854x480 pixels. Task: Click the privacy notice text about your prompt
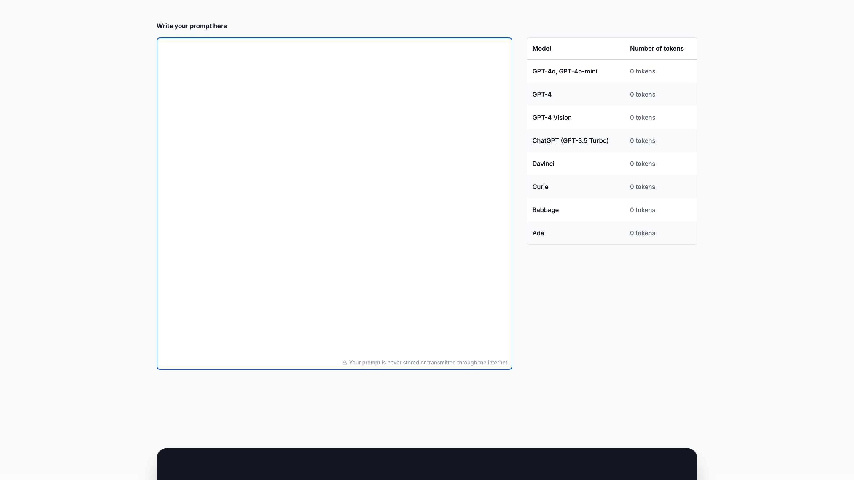point(429,363)
